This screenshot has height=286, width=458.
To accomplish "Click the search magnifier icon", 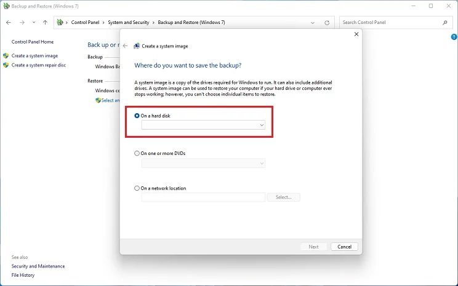I will point(445,23).
